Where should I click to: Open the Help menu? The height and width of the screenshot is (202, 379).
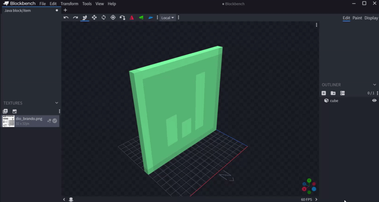click(112, 4)
